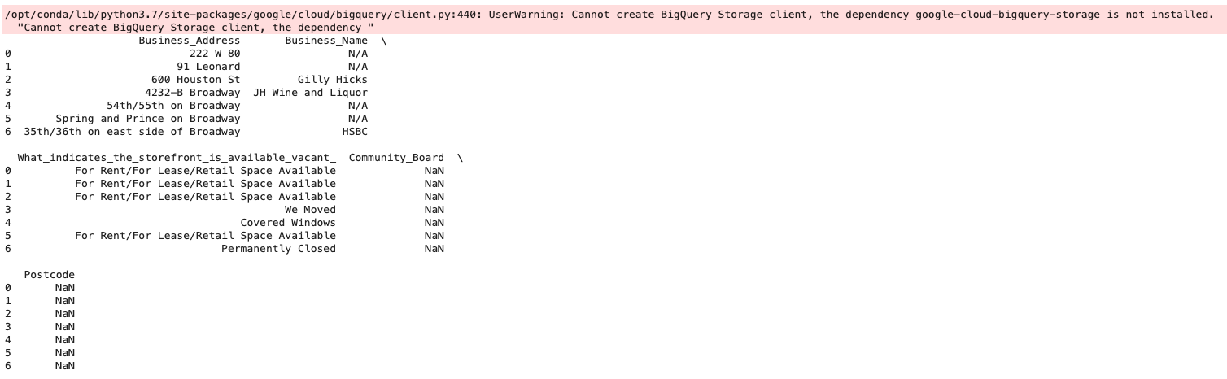The width and height of the screenshot is (1227, 379).
Task: Click the Community_Board column header
Action: coord(396,157)
